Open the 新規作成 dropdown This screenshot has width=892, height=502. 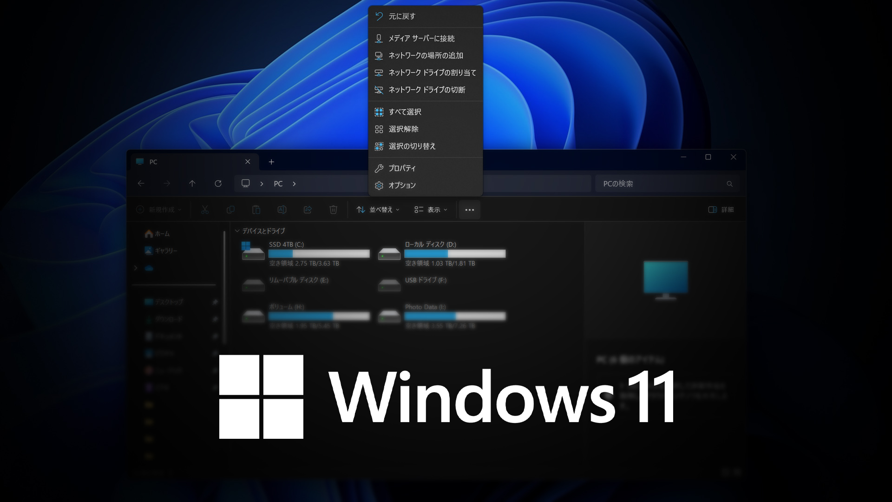159,210
